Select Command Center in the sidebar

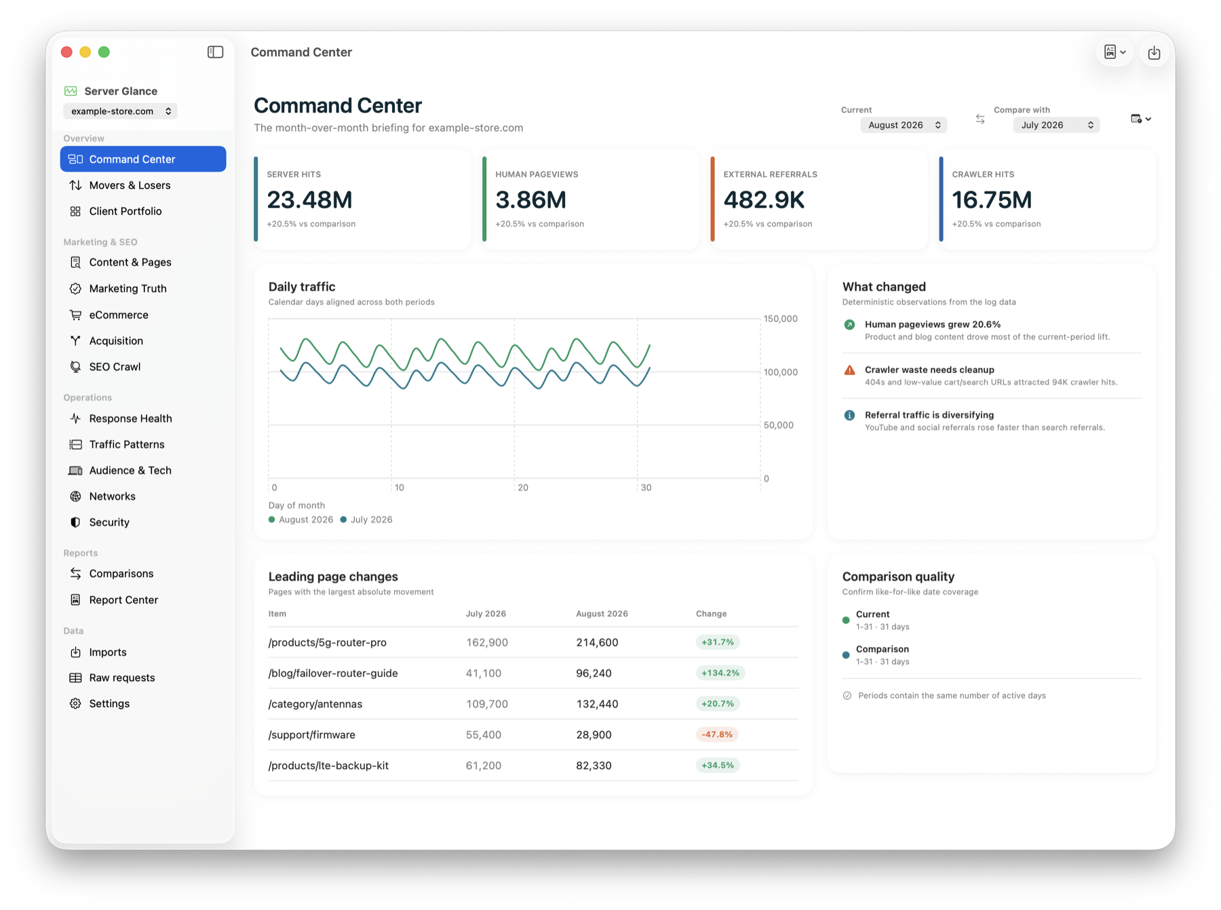point(143,159)
